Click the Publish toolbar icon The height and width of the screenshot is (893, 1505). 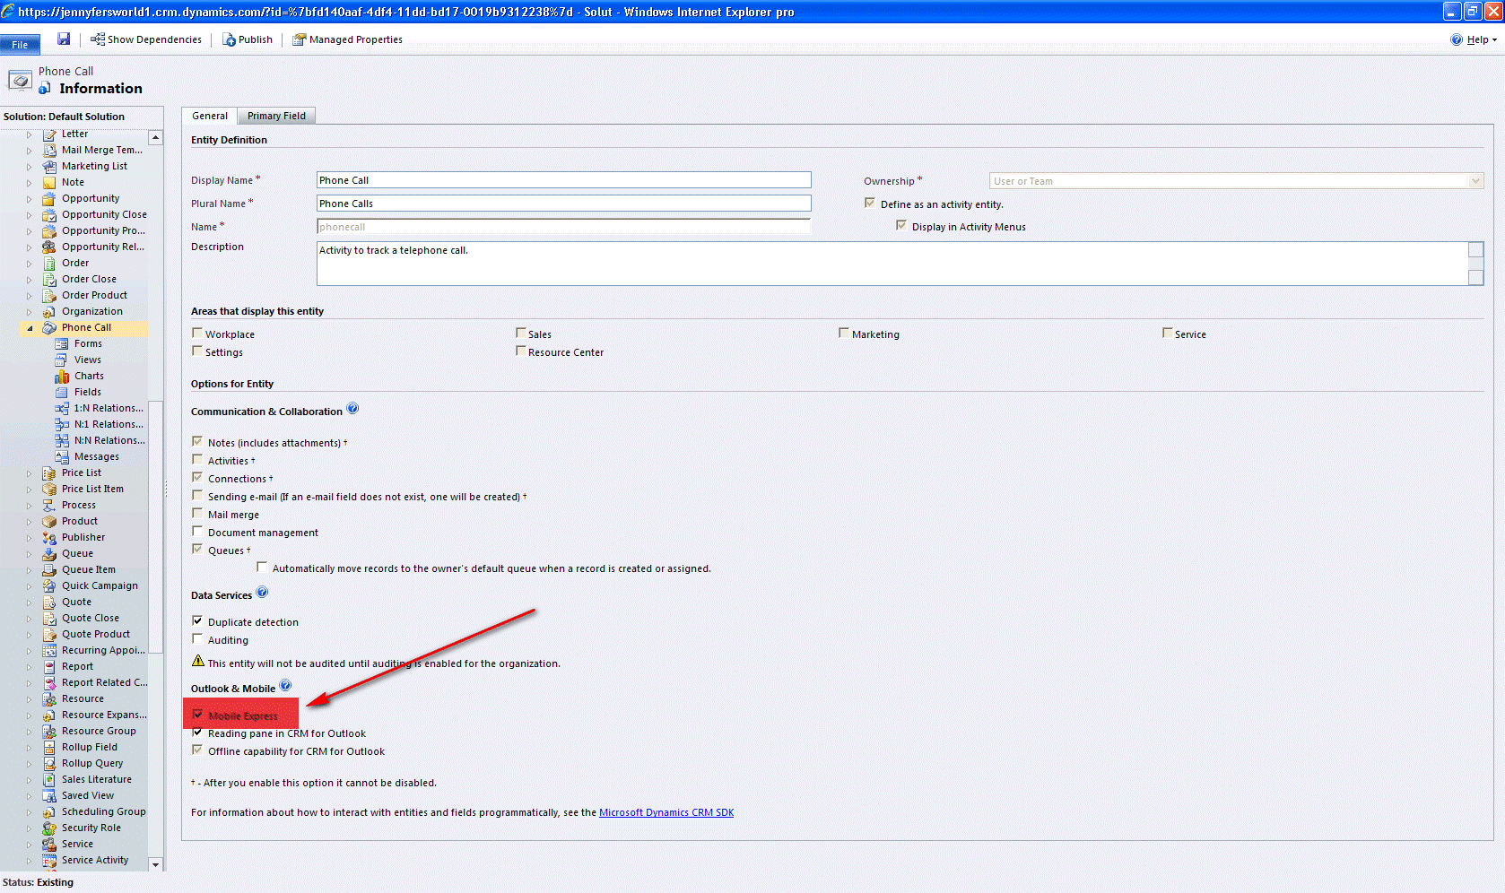(229, 39)
